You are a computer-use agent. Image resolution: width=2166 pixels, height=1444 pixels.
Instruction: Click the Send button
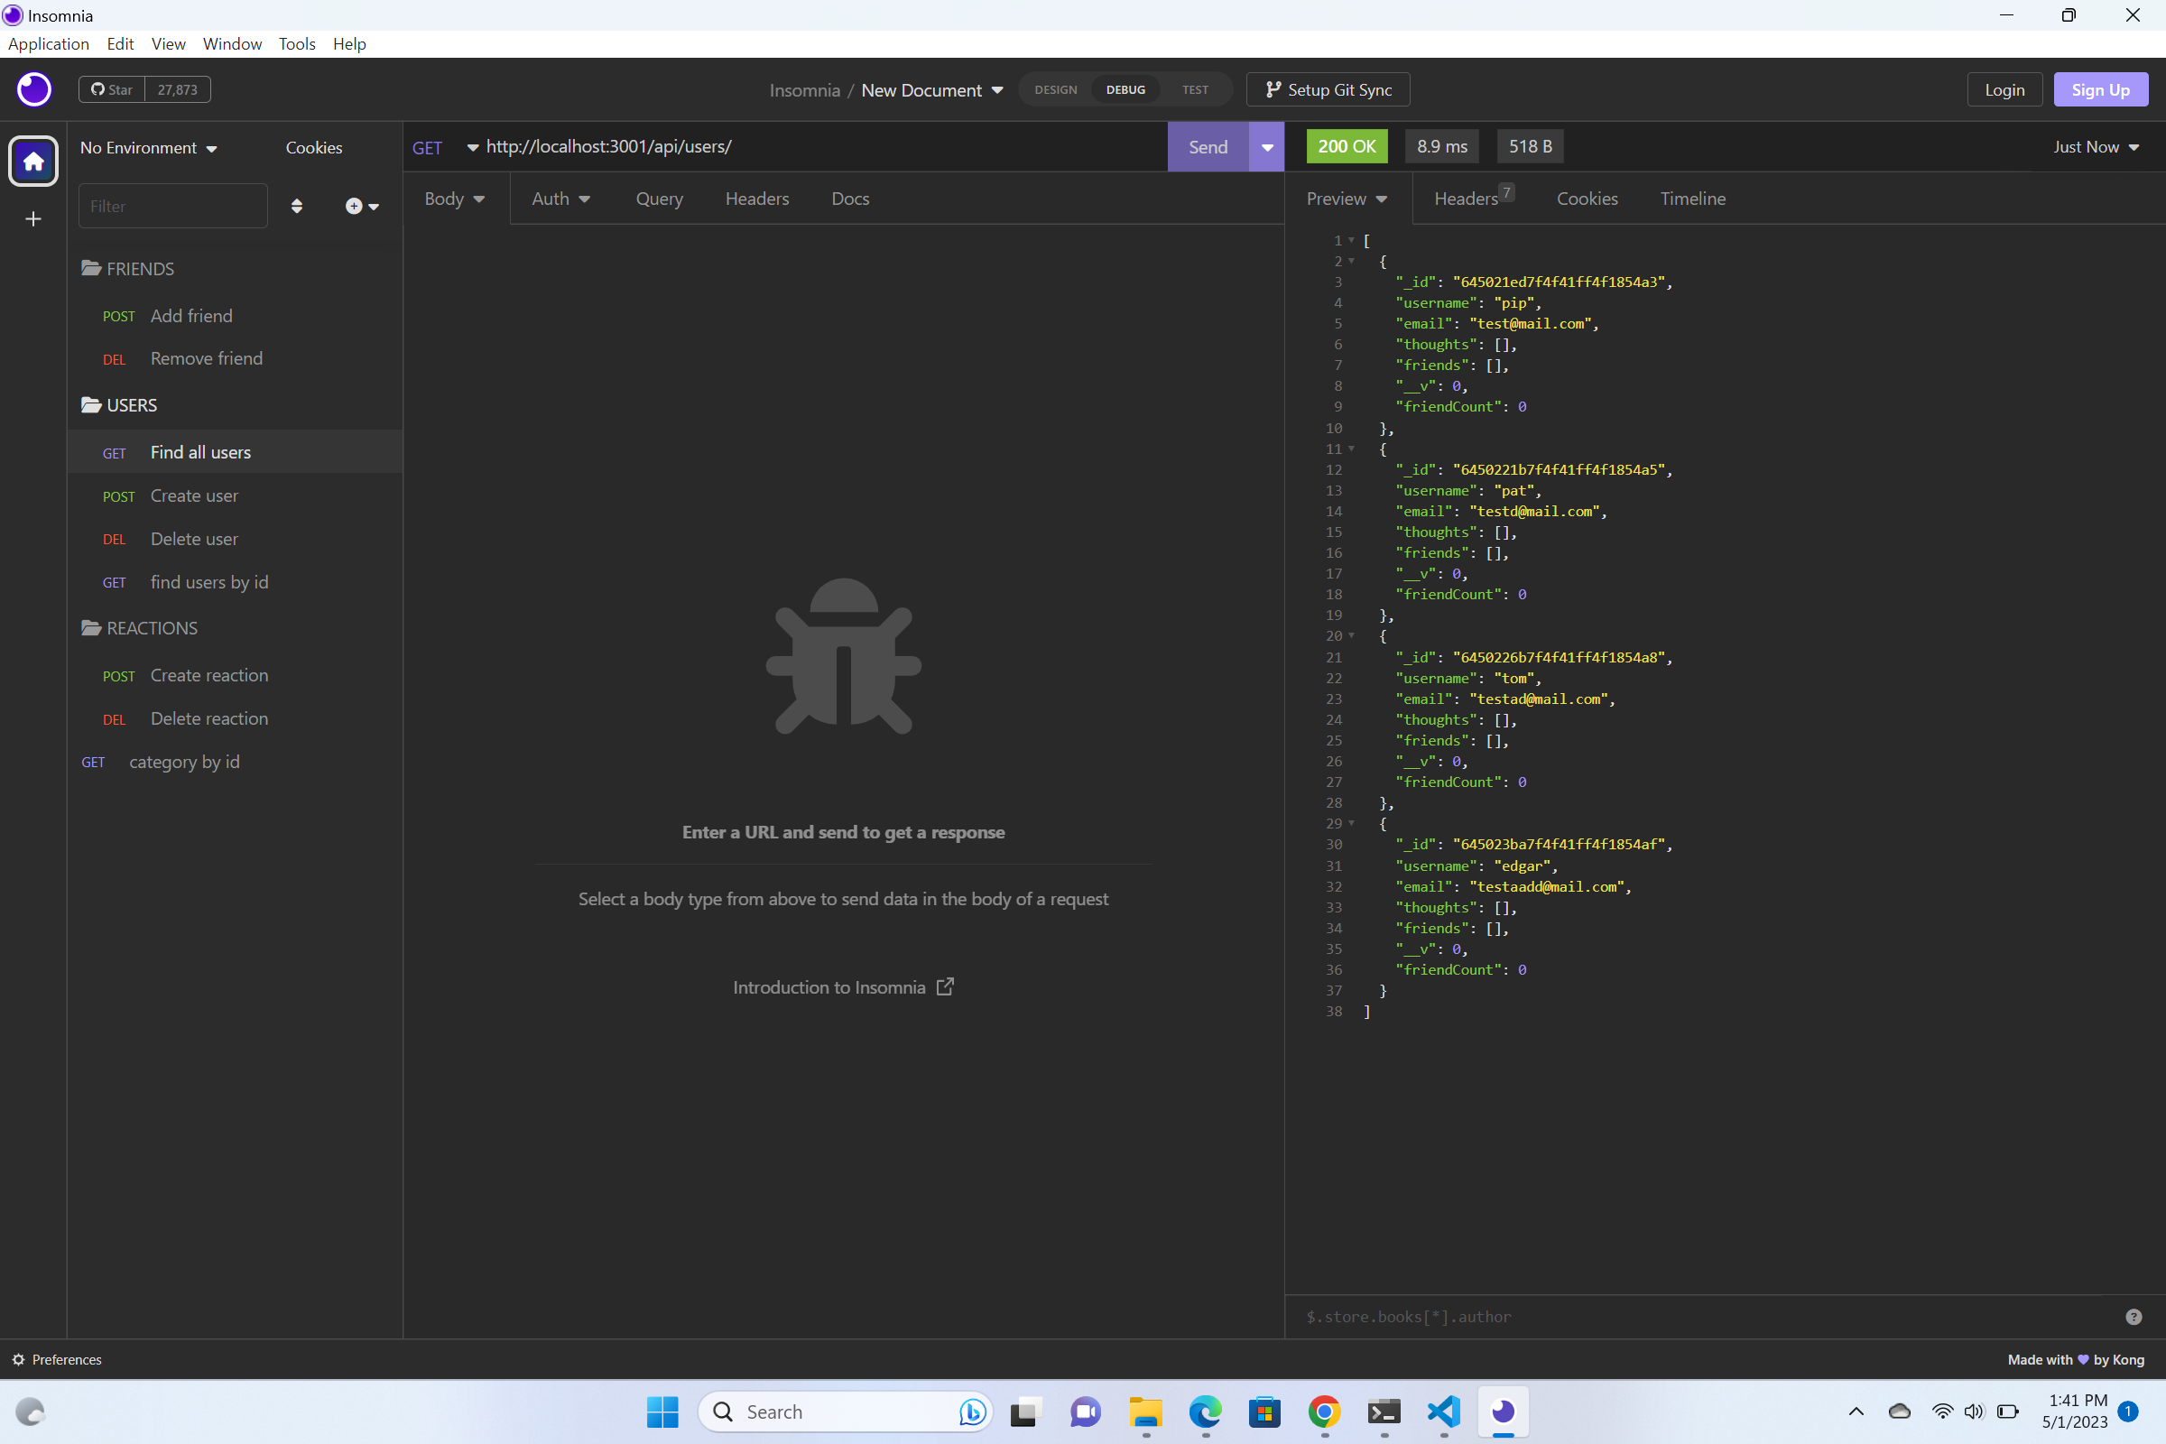[x=1208, y=146]
